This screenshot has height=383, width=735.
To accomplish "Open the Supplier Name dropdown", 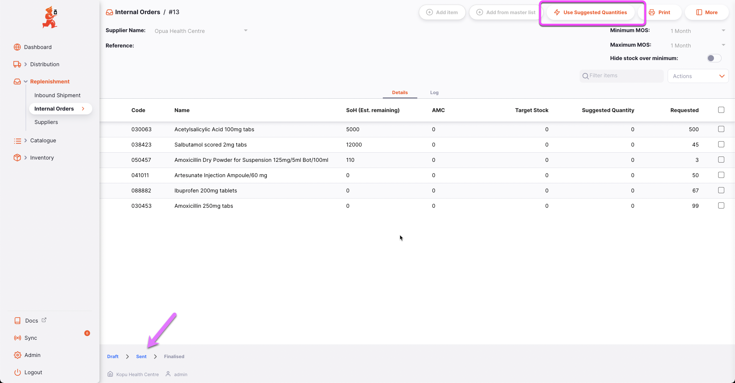I will pyautogui.click(x=246, y=30).
